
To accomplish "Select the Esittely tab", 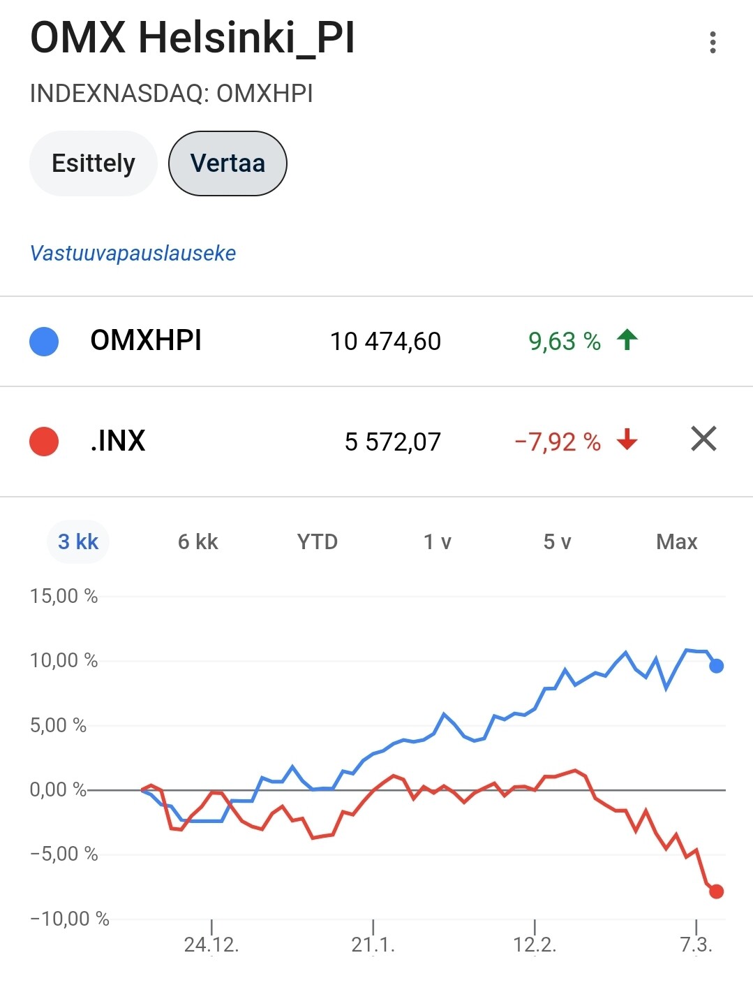I will (x=94, y=163).
